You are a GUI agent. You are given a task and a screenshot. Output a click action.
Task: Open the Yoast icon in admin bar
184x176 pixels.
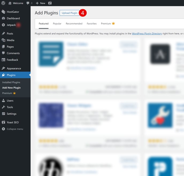(x=50, y=3)
